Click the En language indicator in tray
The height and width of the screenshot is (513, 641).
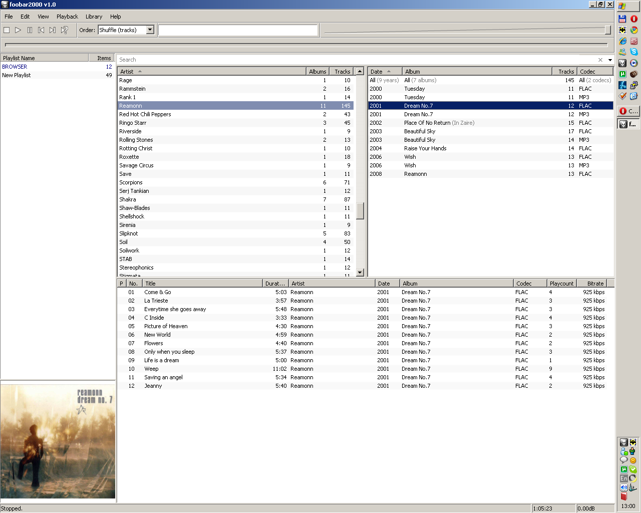[x=624, y=478]
